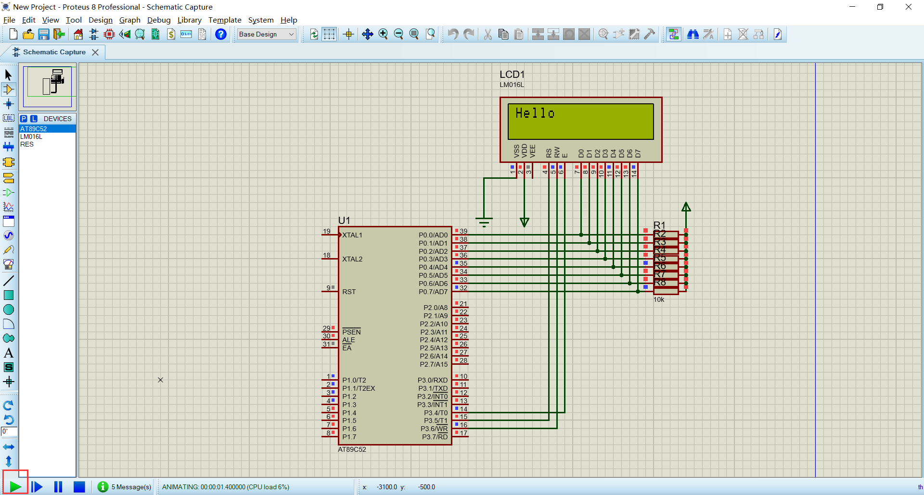
Task: Redo action arrow icon
Action: click(469, 34)
